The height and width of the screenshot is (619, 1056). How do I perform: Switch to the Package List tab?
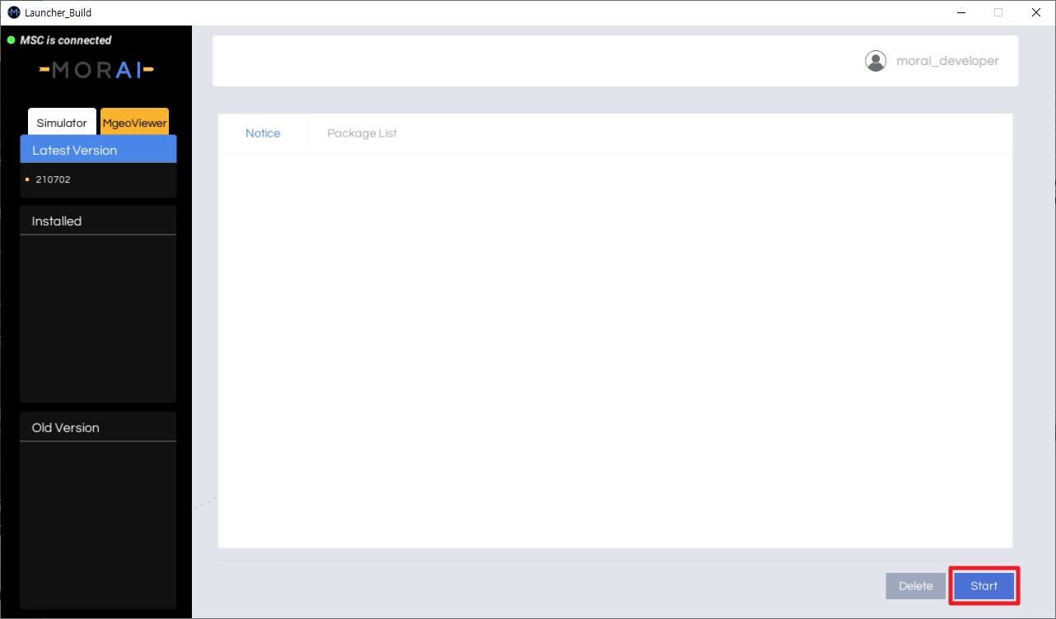362,133
